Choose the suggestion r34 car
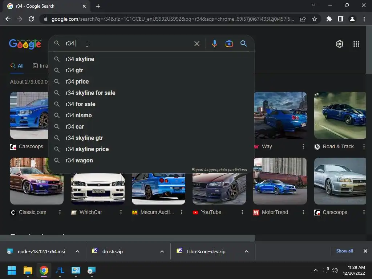The image size is (372, 279). pyautogui.click(x=151, y=127)
